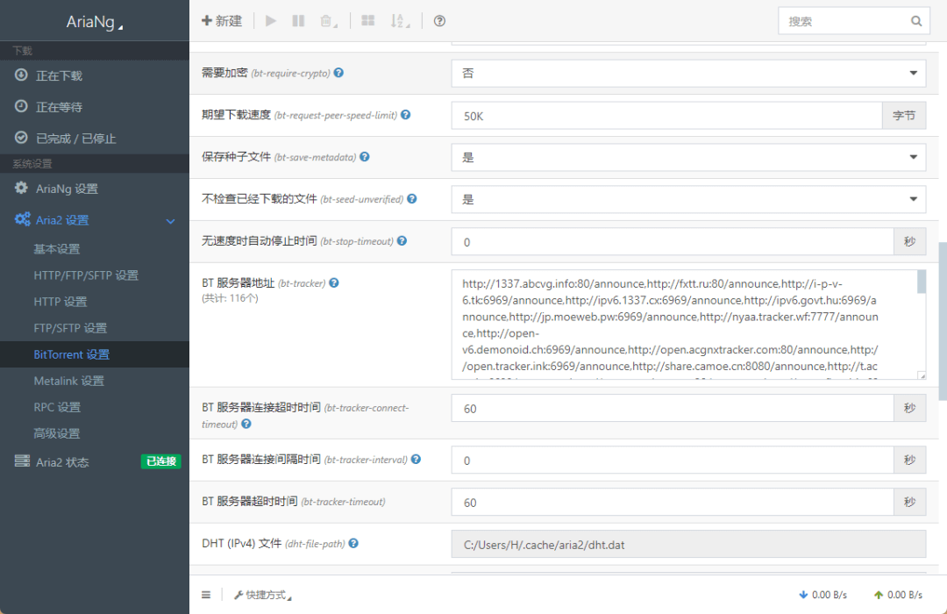Click the help question mark in toolbar
Screen dimensions: 947x614
click(439, 21)
